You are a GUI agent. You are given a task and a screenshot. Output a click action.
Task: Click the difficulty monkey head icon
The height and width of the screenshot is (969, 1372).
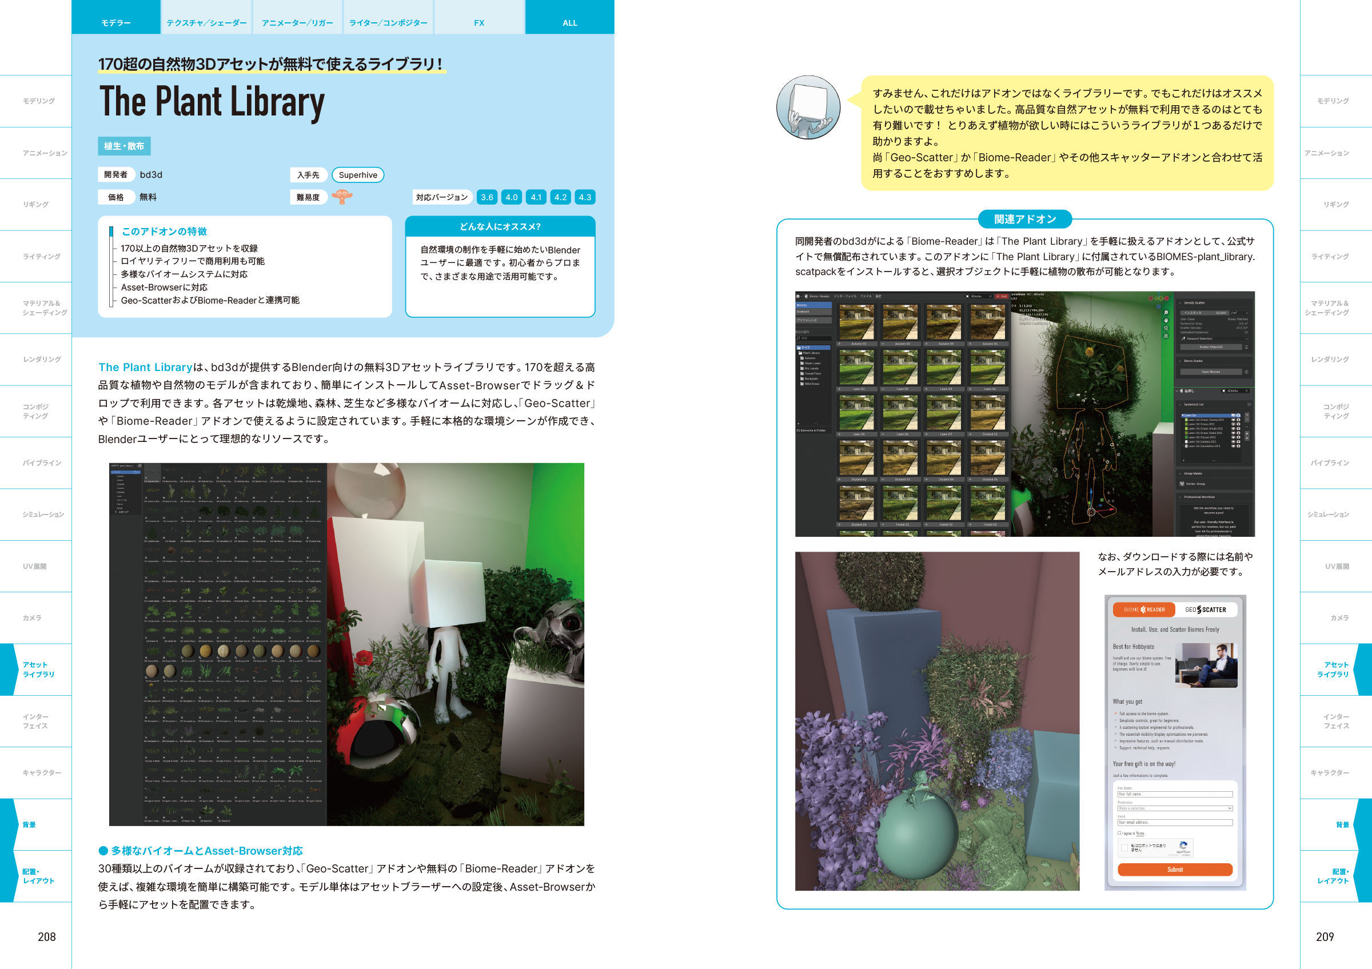(342, 197)
